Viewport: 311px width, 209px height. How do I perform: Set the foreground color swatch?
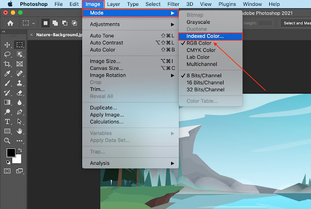11,153
